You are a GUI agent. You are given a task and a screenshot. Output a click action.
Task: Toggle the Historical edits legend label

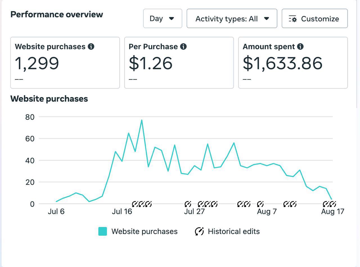coord(233,231)
